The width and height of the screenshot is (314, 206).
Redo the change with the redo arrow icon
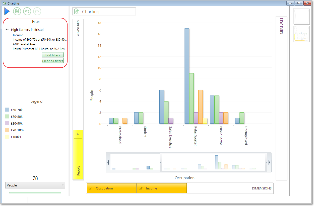coord(37,11)
